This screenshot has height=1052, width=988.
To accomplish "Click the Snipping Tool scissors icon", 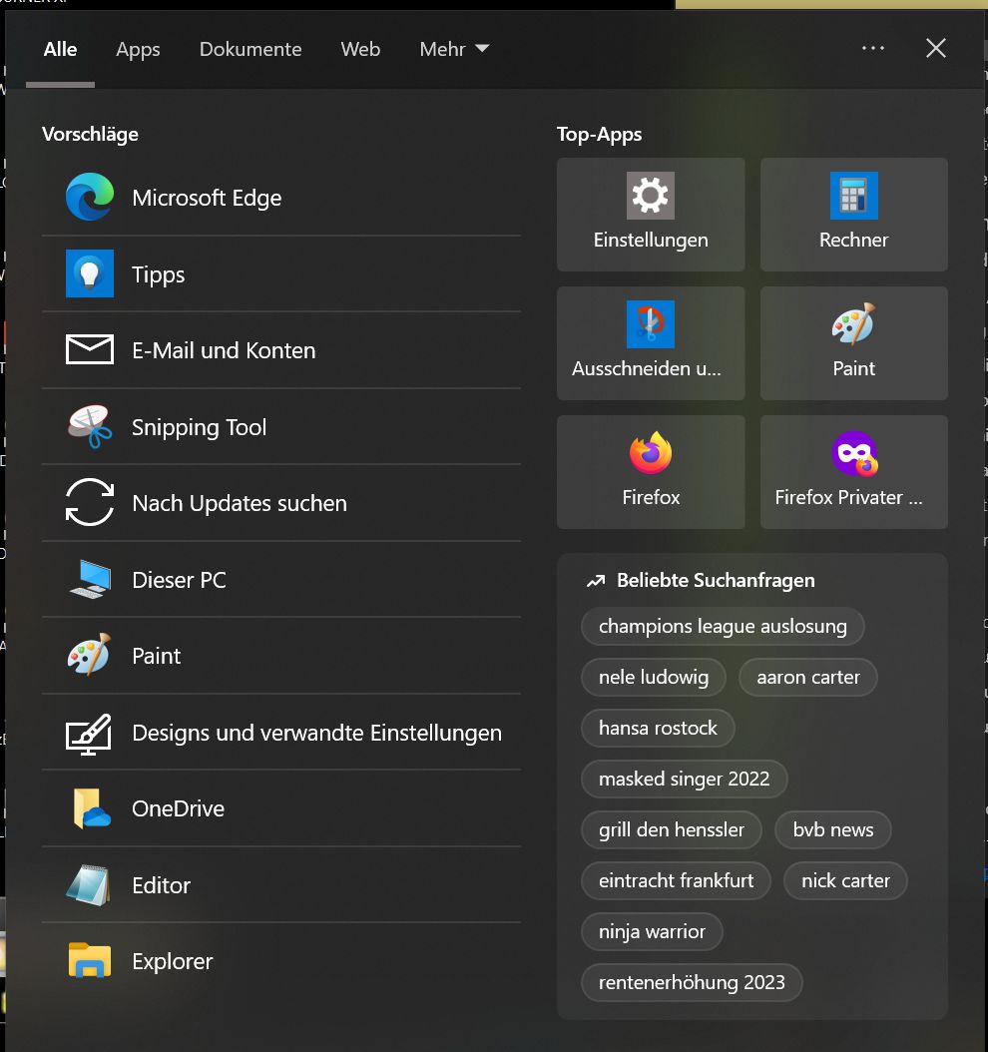I will tap(89, 427).
